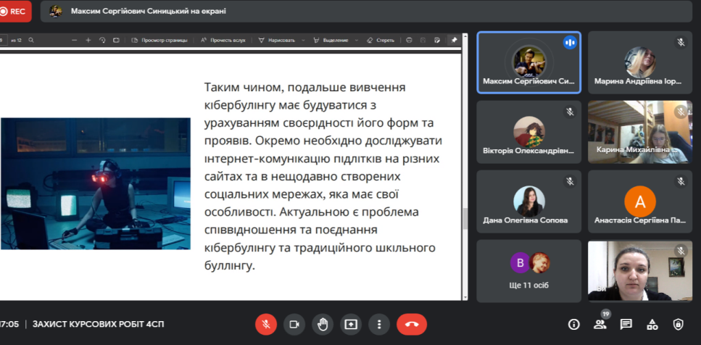Click the PDF search magnifier icon
The height and width of the screenshot is (345, 701).
pos(31,40)
